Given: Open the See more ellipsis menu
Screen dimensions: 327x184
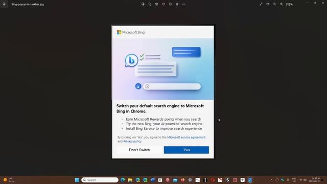Looking at the screenshot, I should (x=184, y=4).
